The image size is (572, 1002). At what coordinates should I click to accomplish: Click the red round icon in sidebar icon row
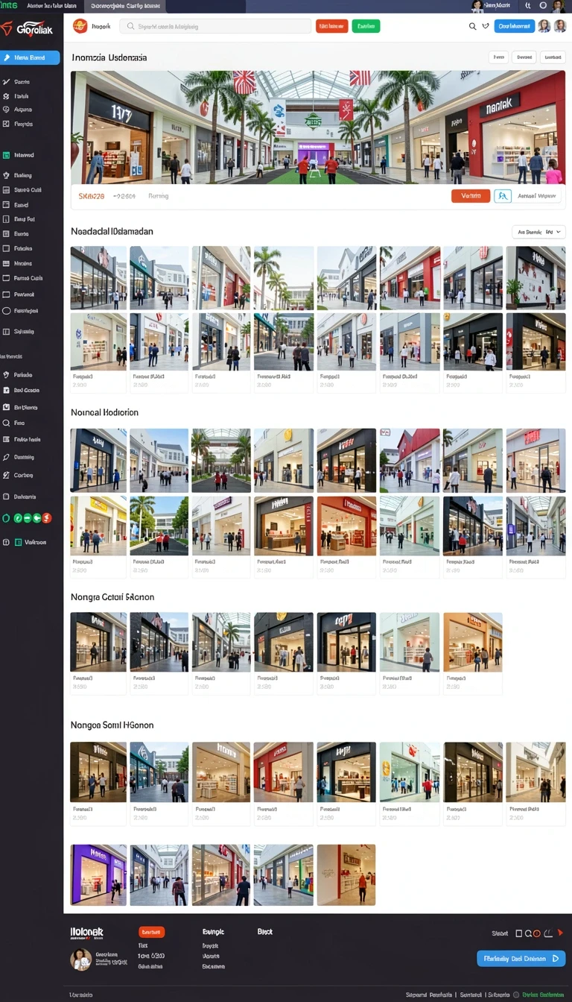click(x=47, y=517)
